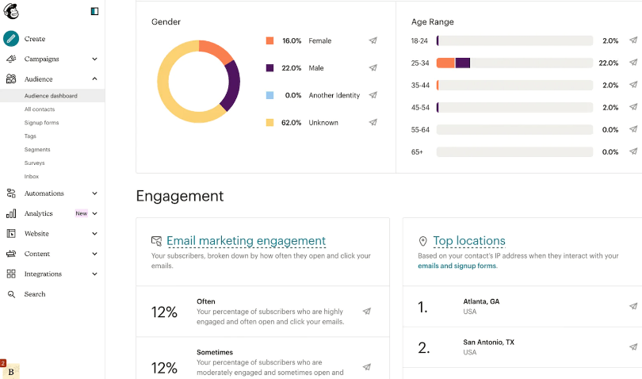Click the yellow Unknown color swatch

pyautogui.click(x=269, y=122)
